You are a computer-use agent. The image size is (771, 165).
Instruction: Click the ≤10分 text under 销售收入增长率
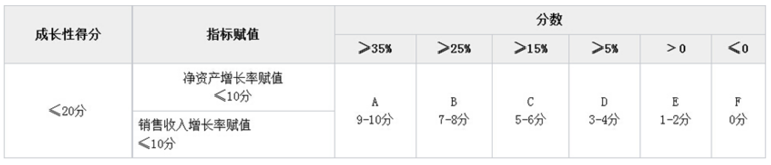click(x=157, y=143)
